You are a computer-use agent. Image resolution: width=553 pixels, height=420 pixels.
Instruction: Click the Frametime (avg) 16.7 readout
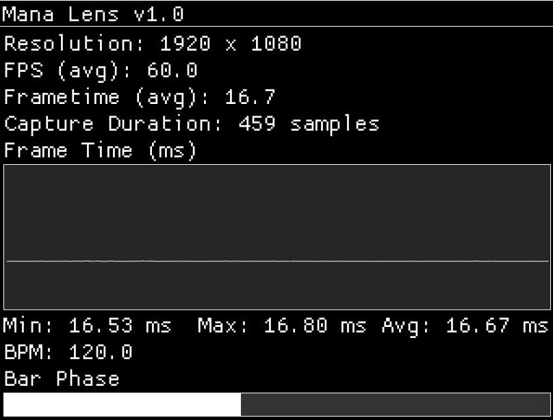point(140,97)
